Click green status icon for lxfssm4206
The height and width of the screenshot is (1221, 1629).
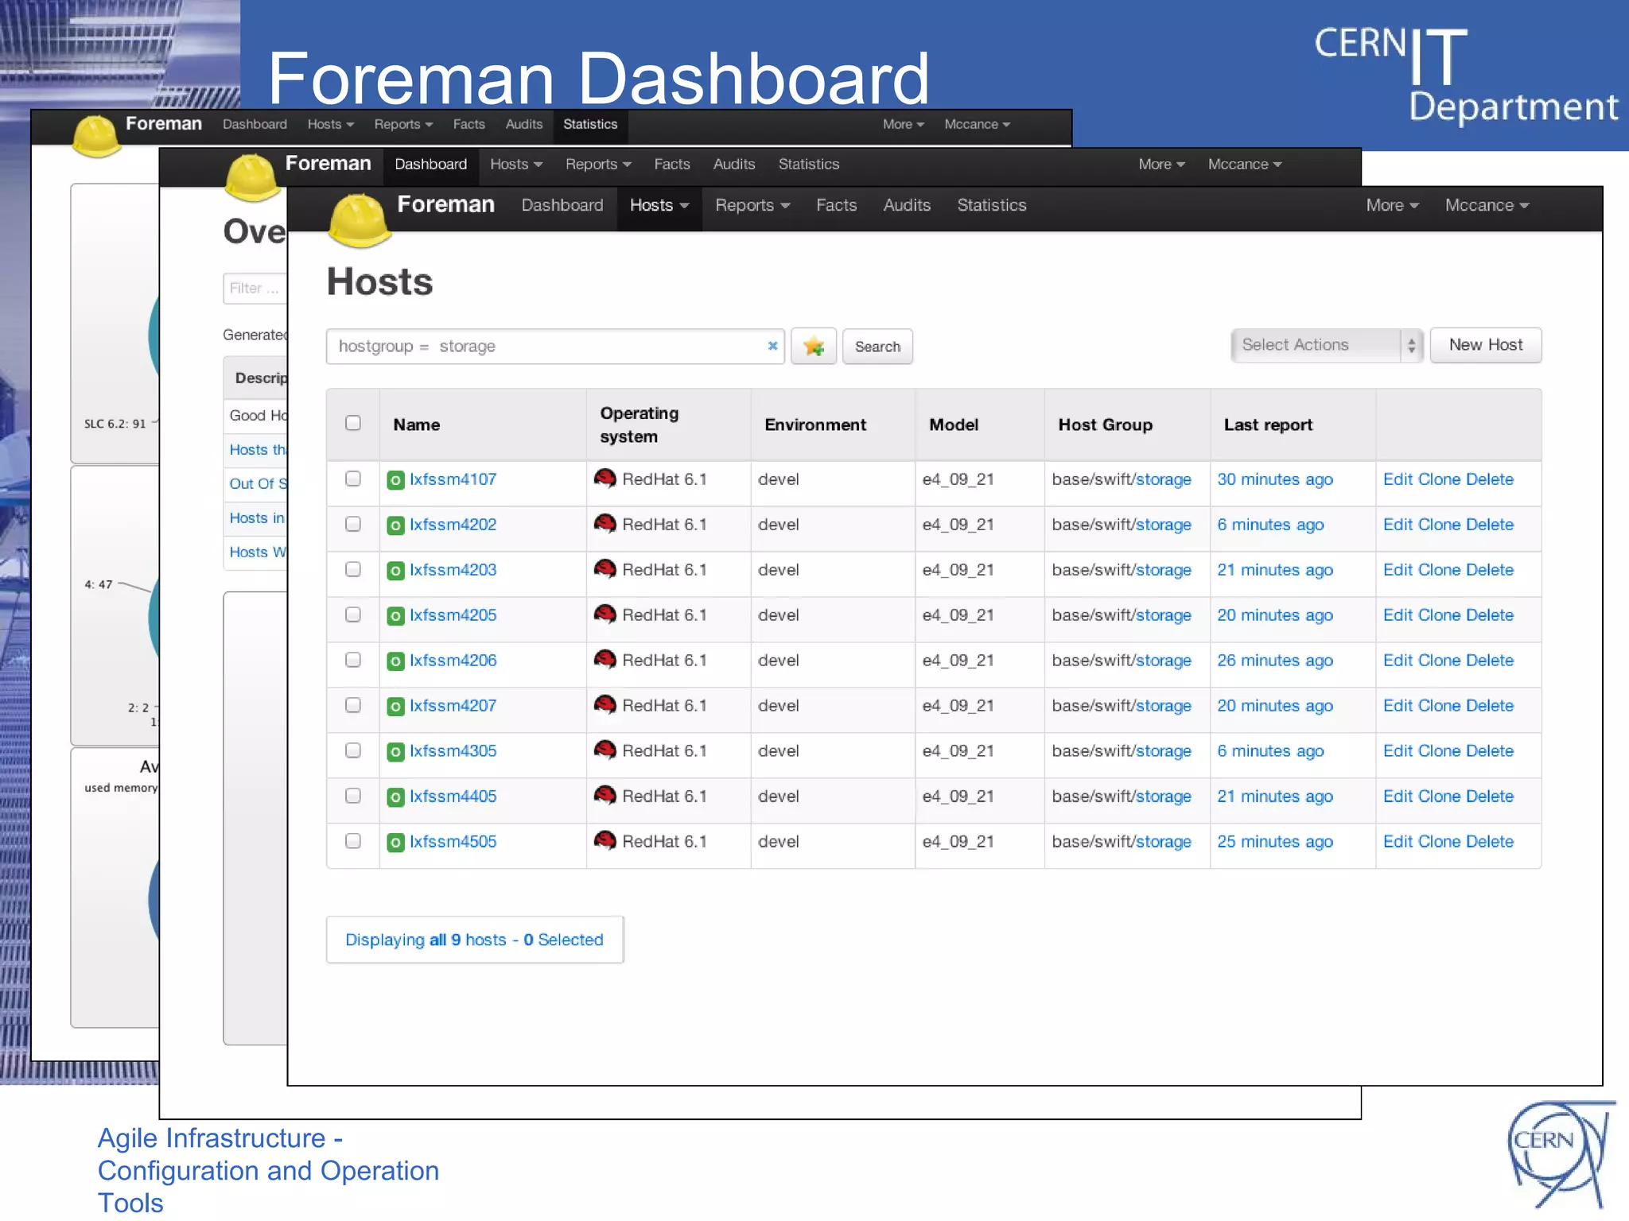click(395, 661)
